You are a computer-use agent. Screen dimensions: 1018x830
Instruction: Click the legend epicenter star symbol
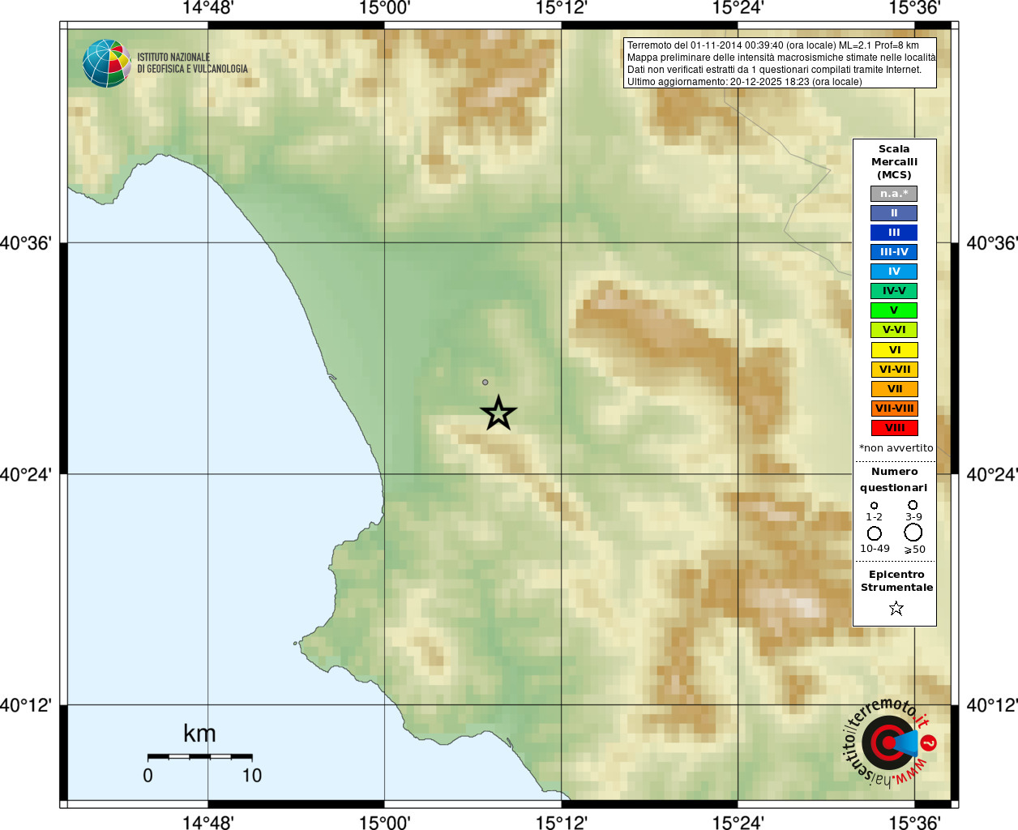pyautogui.click(x=896, y=608)
